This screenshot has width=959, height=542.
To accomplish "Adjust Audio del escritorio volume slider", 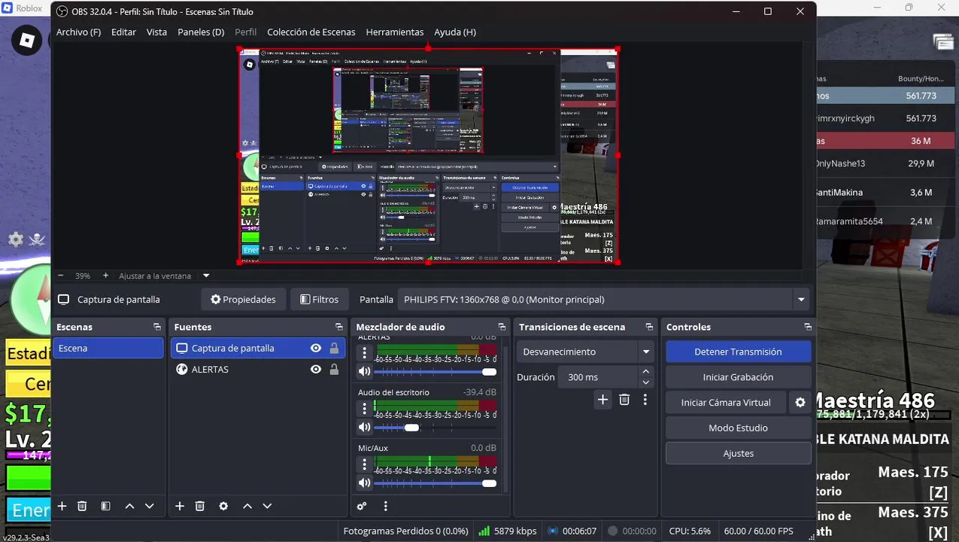I will click(x=411, y=428).
